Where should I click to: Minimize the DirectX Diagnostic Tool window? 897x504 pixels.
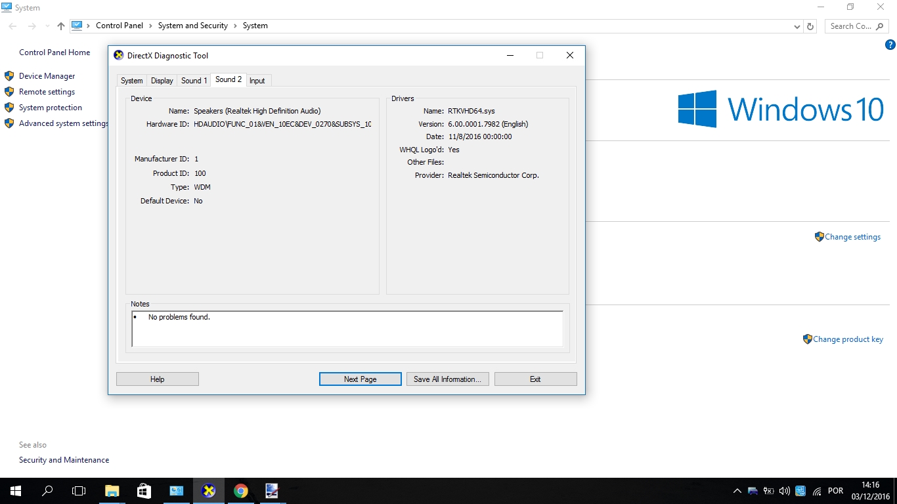(510, 56)
